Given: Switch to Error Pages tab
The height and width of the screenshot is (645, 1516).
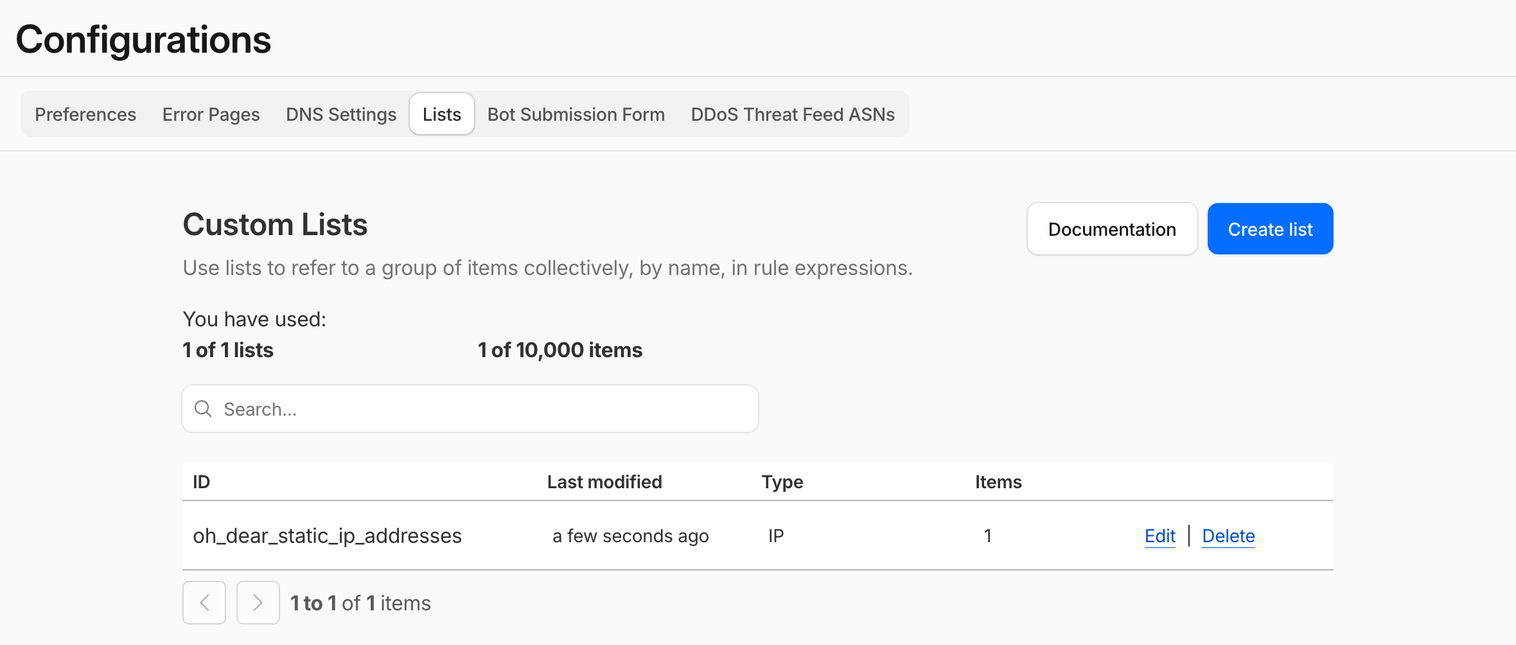Looking at the screenshot, I should click(211, 114).
